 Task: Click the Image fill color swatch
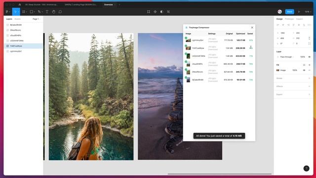click(277, 70)
